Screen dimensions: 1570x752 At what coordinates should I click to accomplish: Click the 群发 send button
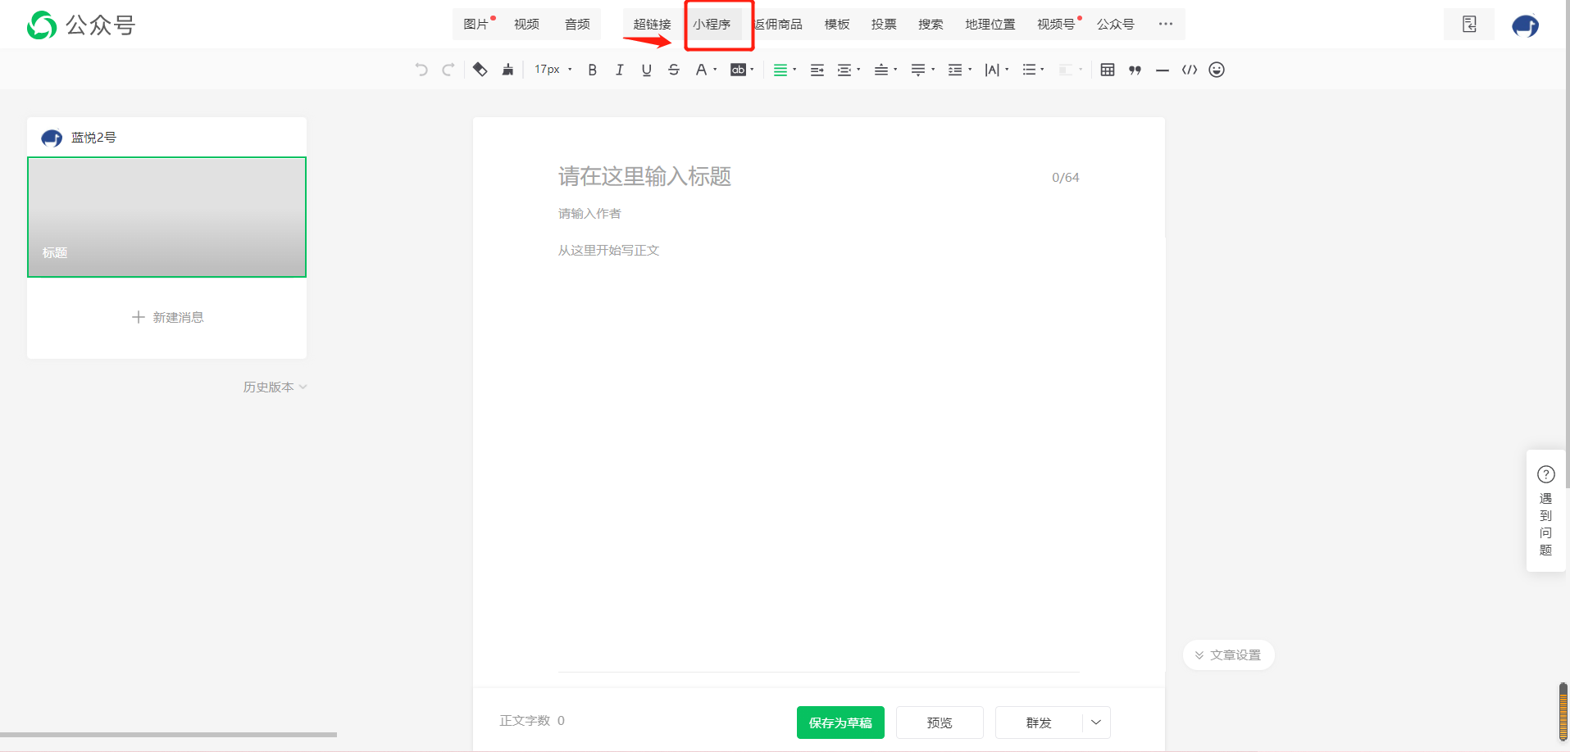pos(1039,723)
